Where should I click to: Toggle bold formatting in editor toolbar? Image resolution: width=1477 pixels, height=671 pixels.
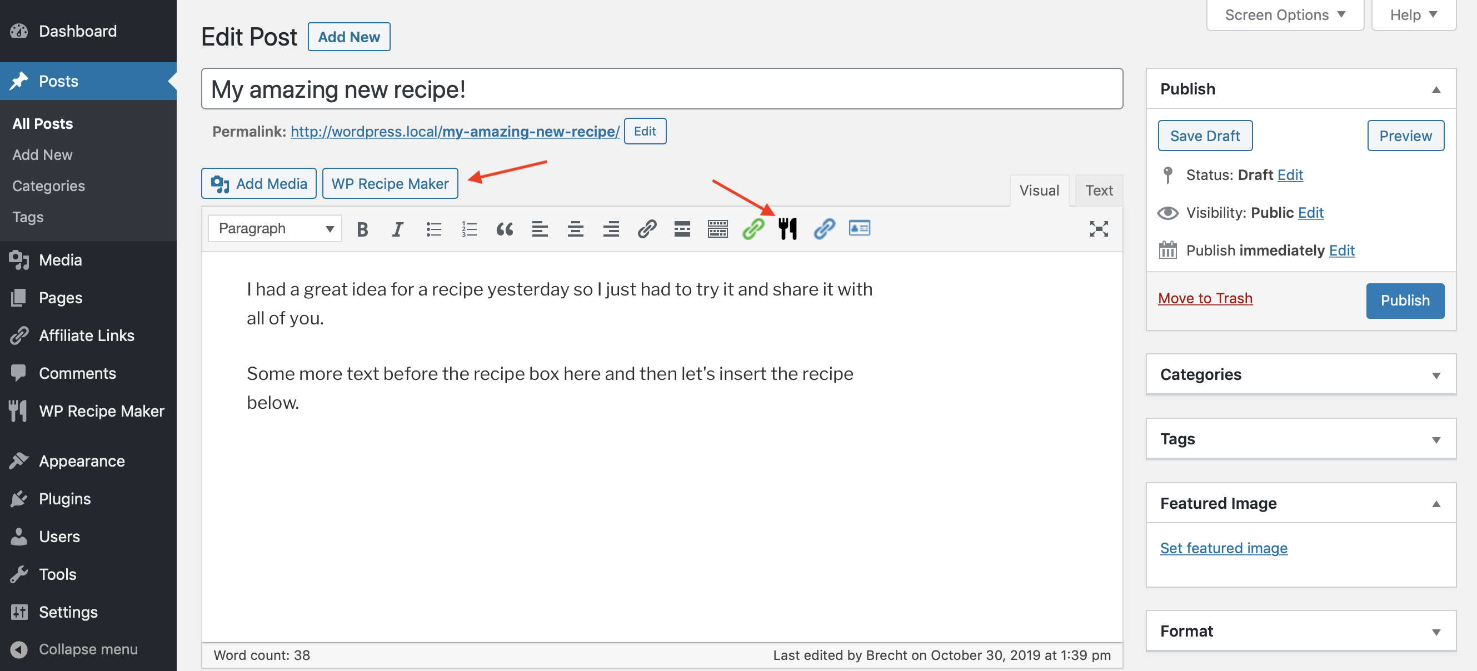pos(362,229)
